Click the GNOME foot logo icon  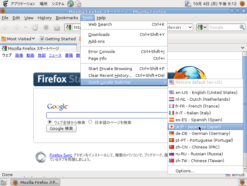[5, 4]
